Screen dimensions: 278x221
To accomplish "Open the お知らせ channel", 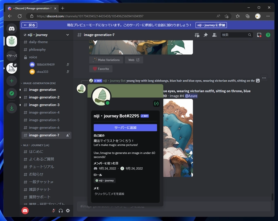I will [47, 174].
